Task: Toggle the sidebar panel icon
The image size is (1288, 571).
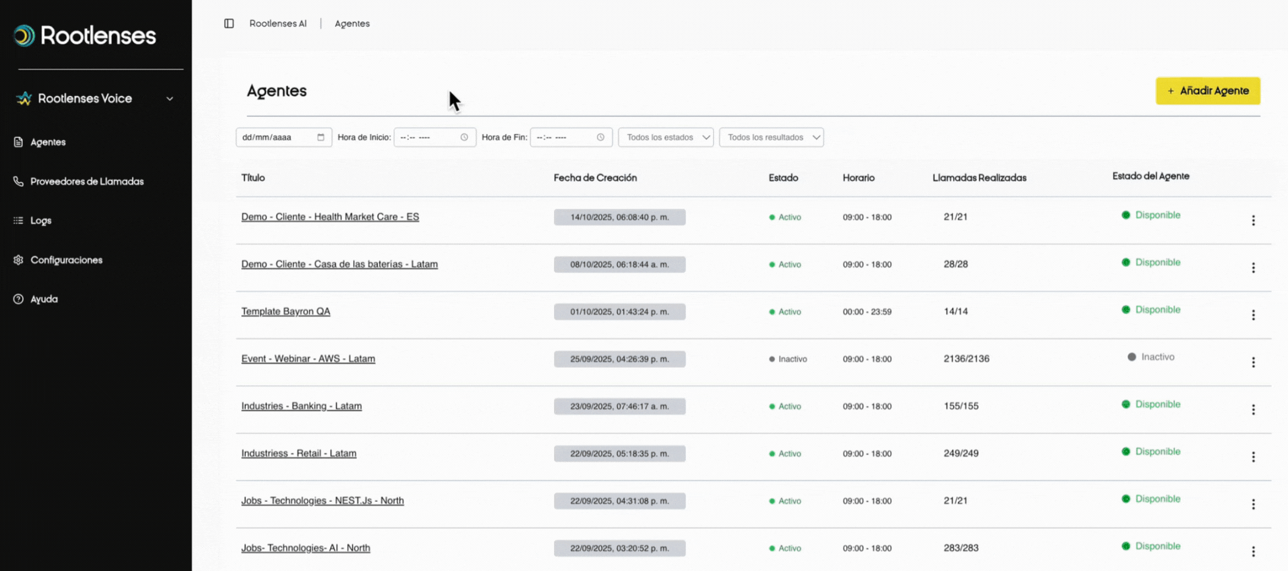Action: click(x=229, y=23)
